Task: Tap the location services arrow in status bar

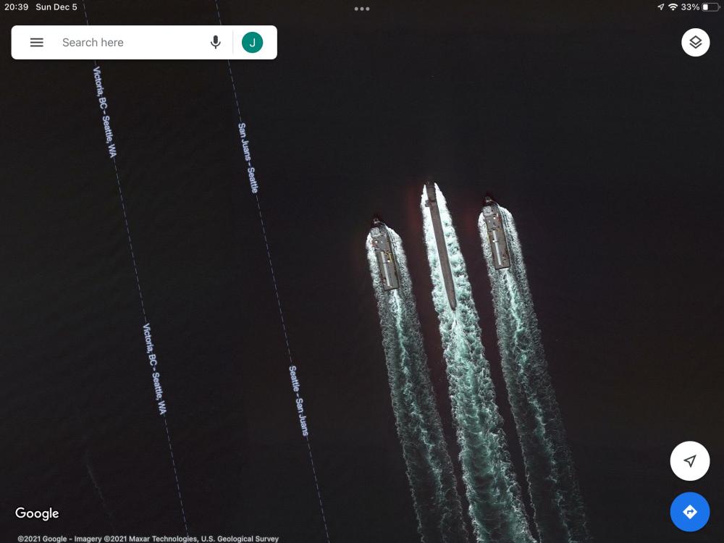Action: (x=660, y=7)
